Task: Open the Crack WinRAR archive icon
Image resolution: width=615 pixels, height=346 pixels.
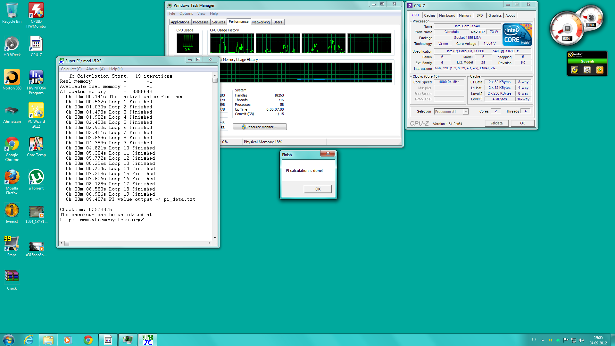Action: (x=12, y=280)
